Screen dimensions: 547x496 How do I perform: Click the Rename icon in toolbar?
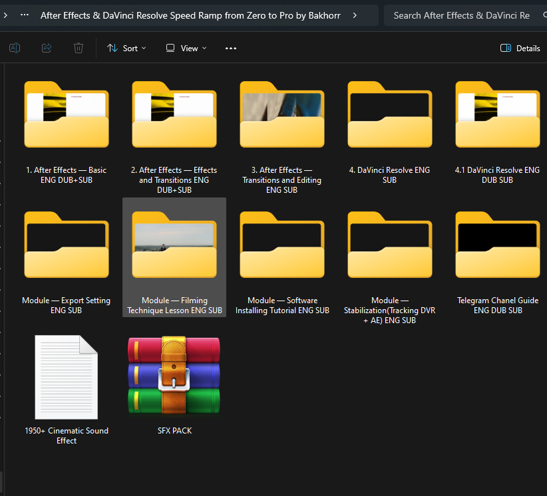(15, 48)
